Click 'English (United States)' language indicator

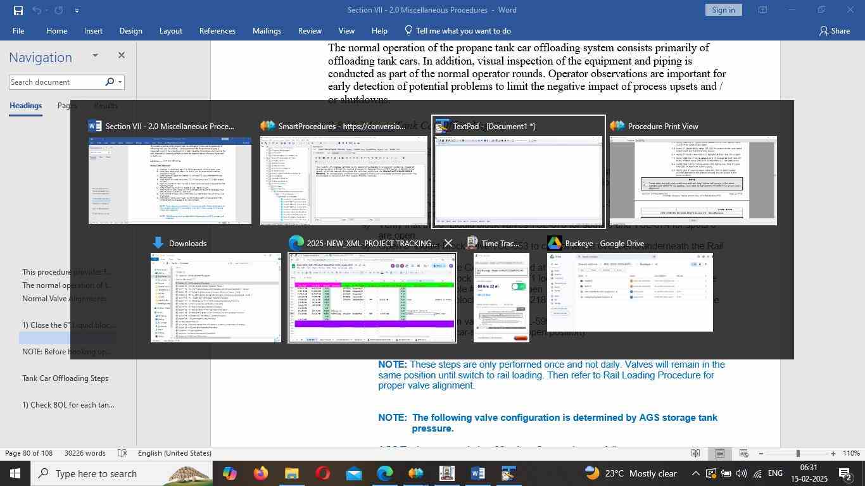click(175, 453)
